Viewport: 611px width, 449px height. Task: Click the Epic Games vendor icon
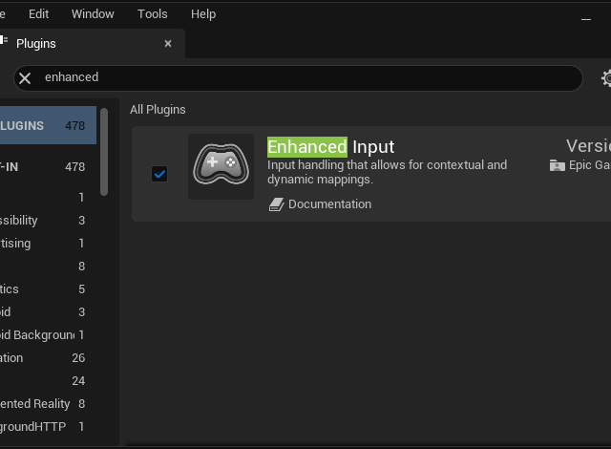coord(558,165)
